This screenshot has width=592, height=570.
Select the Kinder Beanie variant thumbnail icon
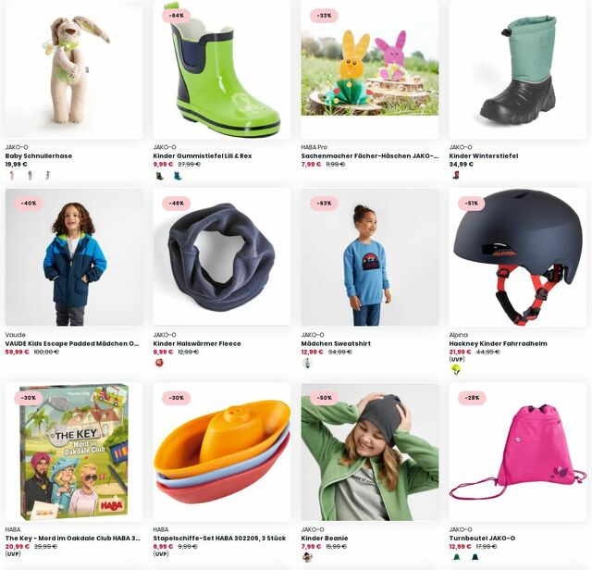pyautogui.click(x=307, y=557)
